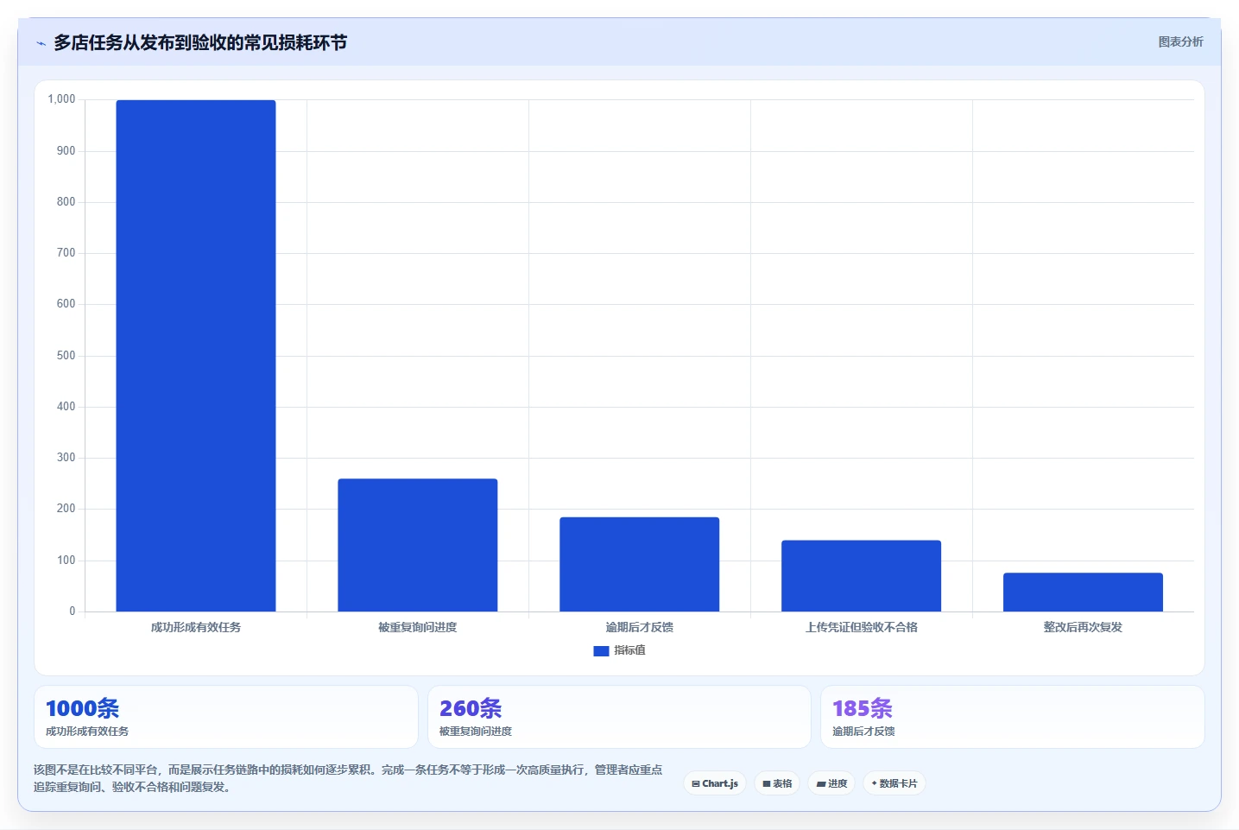The height and width of the screenshot is (830, 1239).
Task: Click the 图表分析 label in header
Action: point(1180,41)
